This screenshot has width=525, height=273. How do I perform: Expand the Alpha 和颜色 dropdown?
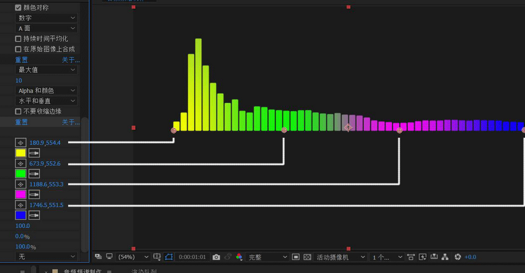pyautogui.click(x=46, y=90)
